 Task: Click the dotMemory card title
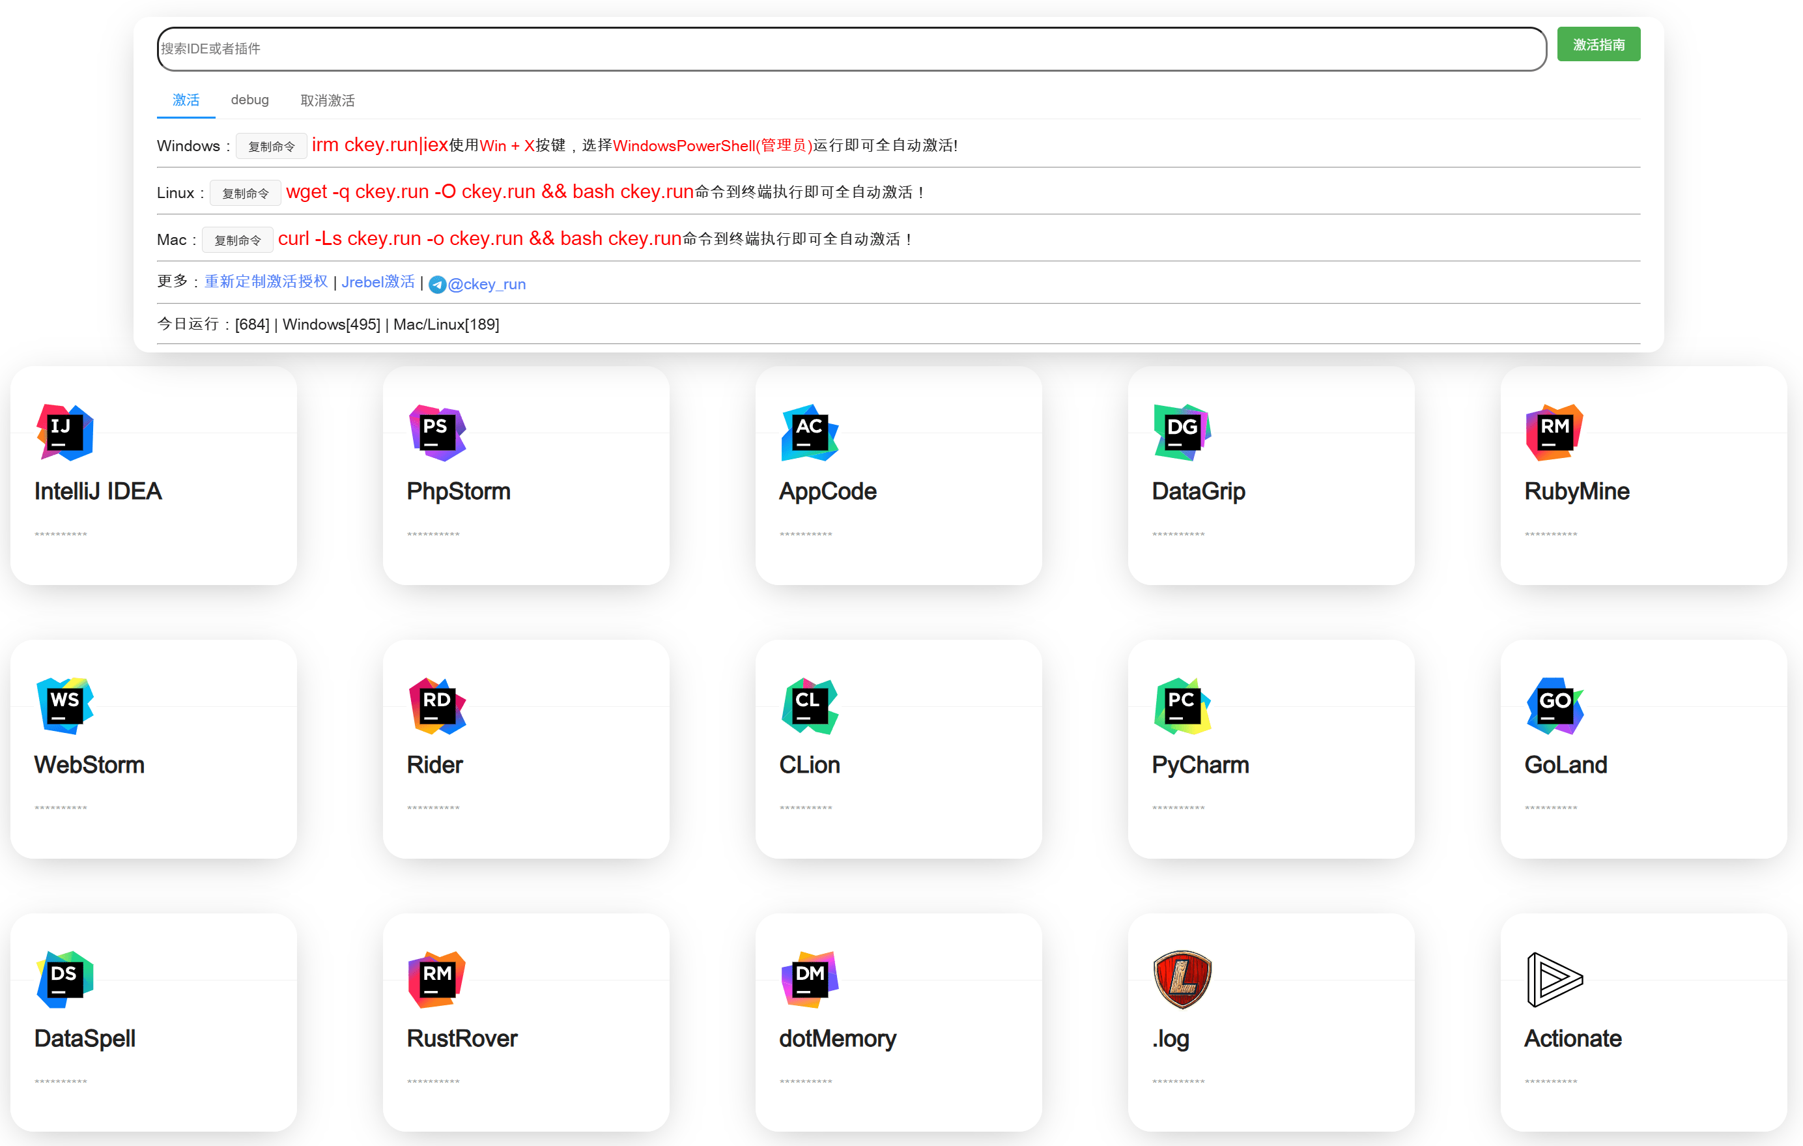837,1038
